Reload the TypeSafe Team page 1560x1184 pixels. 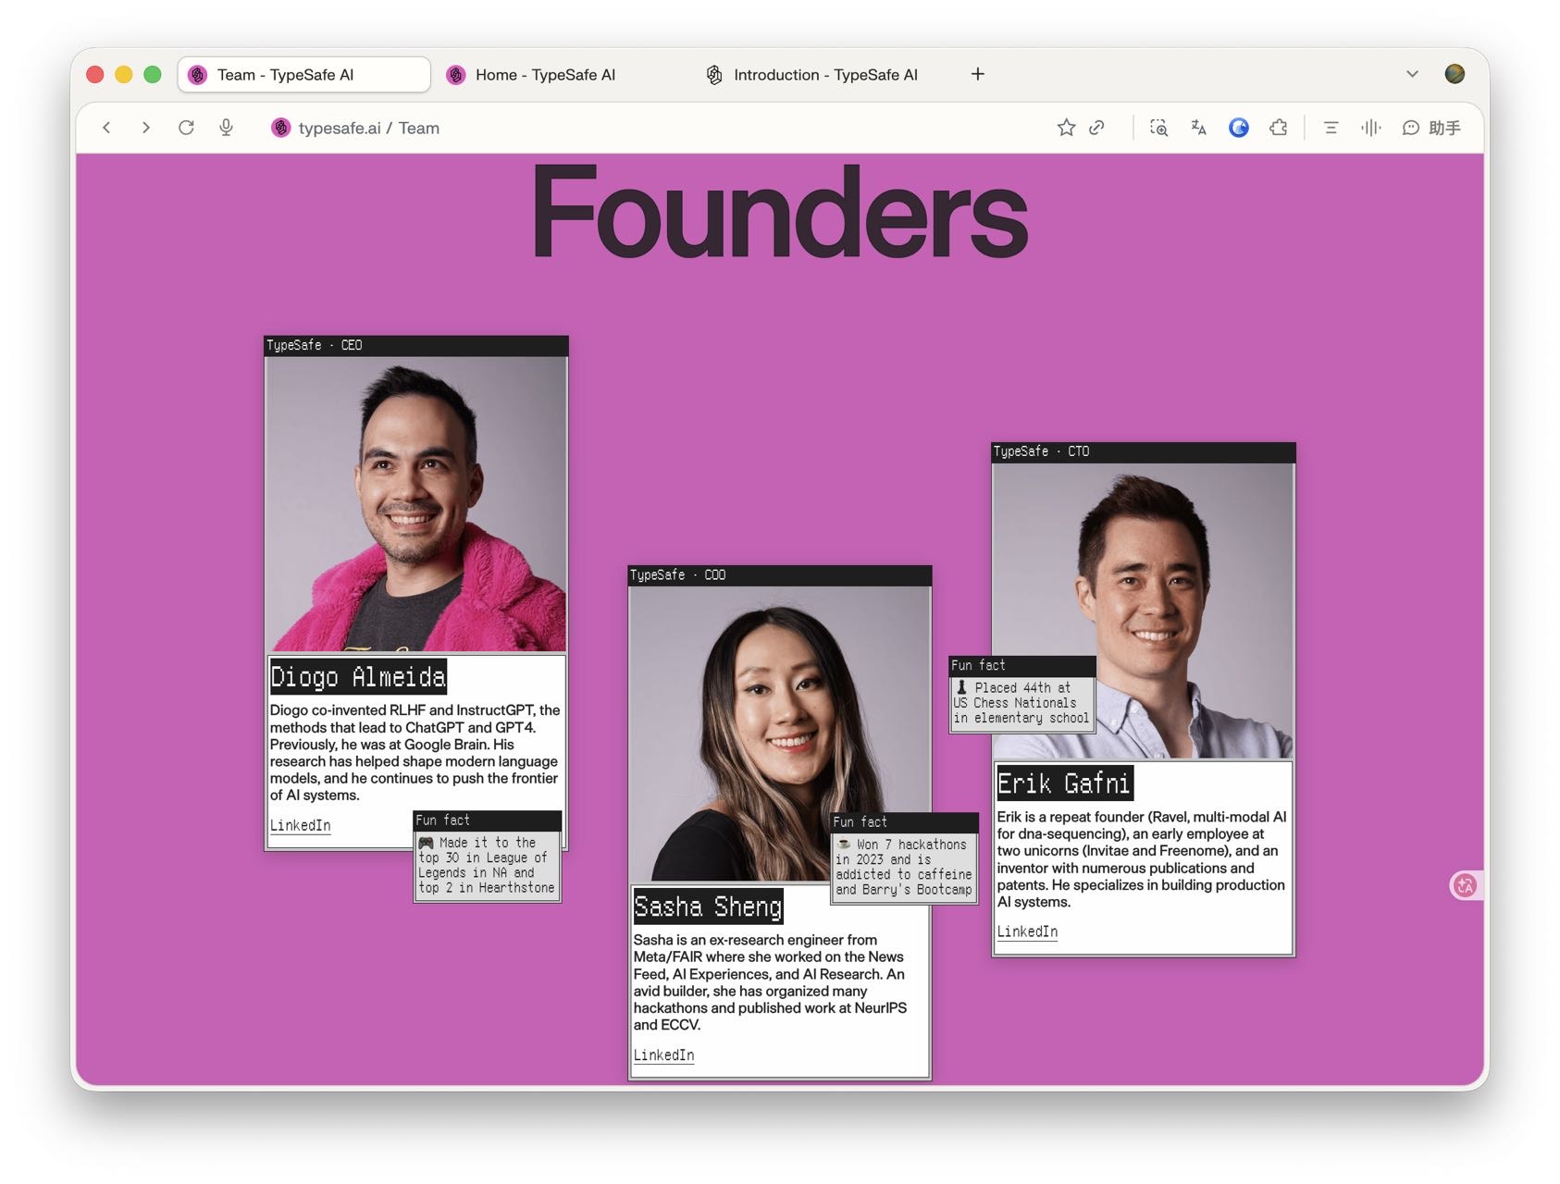(x=186, y=128)
